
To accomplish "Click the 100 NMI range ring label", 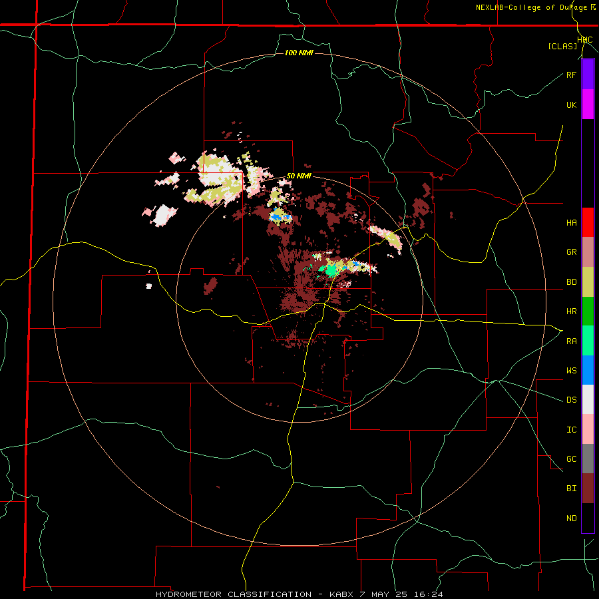I will [x=299, y=53].
